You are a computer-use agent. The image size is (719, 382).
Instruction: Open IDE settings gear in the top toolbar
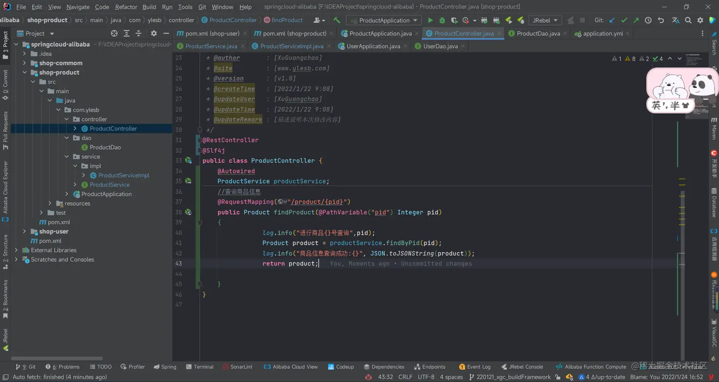tap(700, 20)
